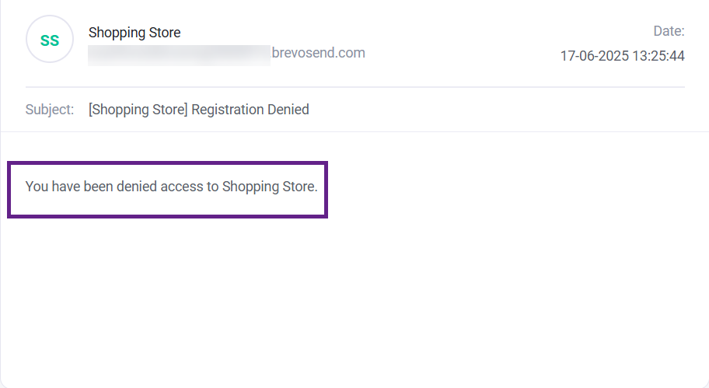
Task: Click the divider line below the subject
Action: click(354, 131)
